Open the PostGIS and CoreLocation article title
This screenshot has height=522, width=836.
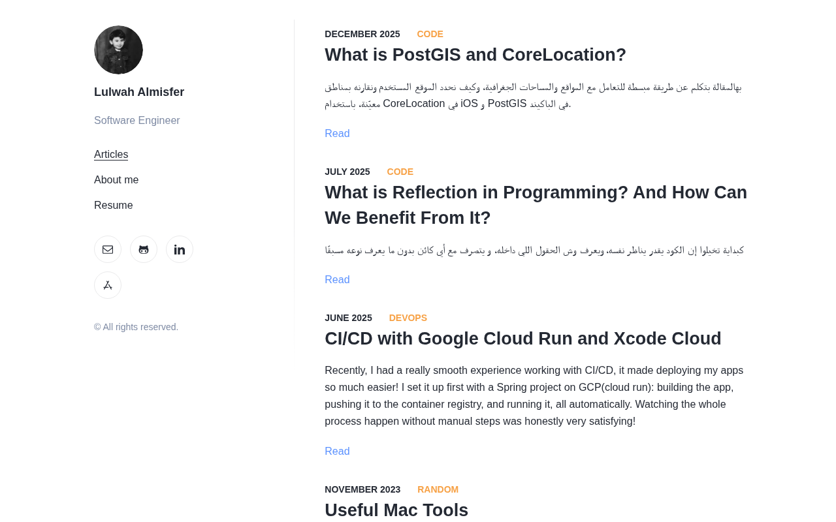point(475,55)
